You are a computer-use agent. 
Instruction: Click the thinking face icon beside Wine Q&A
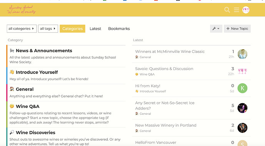[x=12, y=106]
